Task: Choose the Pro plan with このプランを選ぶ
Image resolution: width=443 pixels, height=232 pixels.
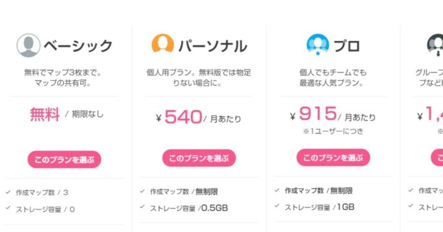Action: coord(333,158)
